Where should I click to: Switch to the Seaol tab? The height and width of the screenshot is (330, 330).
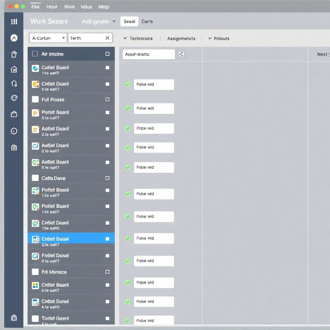pos(130,22)
